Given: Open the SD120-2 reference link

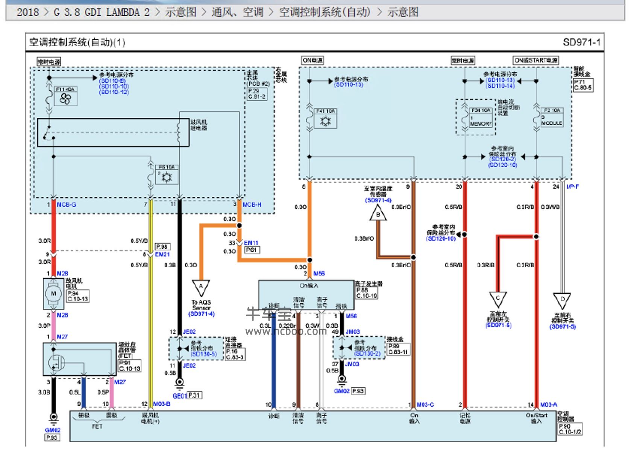Looking at the screenshot, I should pos(503,159).
